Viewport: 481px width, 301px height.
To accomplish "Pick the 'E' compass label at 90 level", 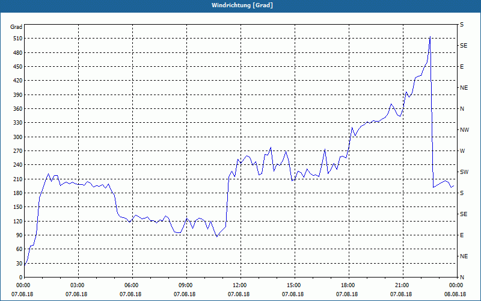I will [462, 235].
